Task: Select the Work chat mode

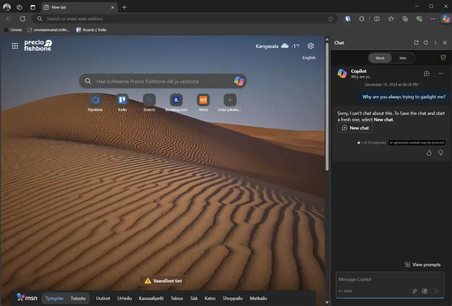Action: tap(380, 58)
